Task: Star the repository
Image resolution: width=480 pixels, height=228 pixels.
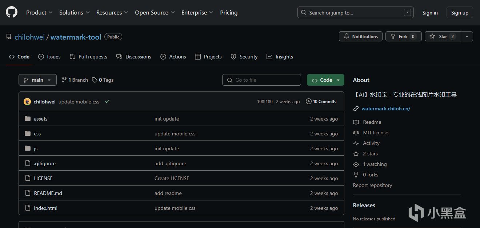Action: click(443, 36)
